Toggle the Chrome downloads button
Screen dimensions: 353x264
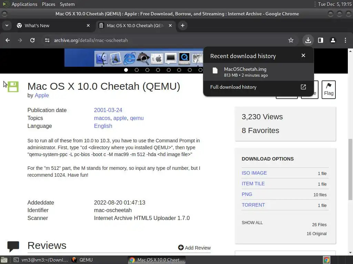click(x=308, y=40)
